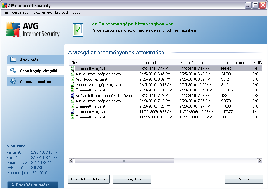Select the Számítógép vizsgáló sidebar tab

(35, 71)
